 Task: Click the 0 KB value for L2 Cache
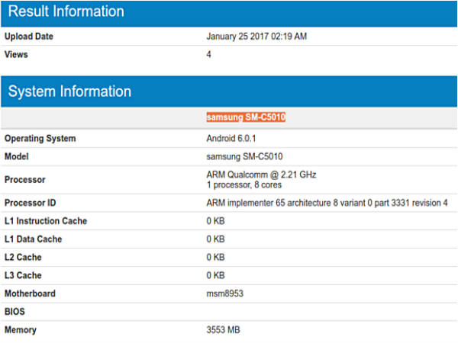[215, 258]
